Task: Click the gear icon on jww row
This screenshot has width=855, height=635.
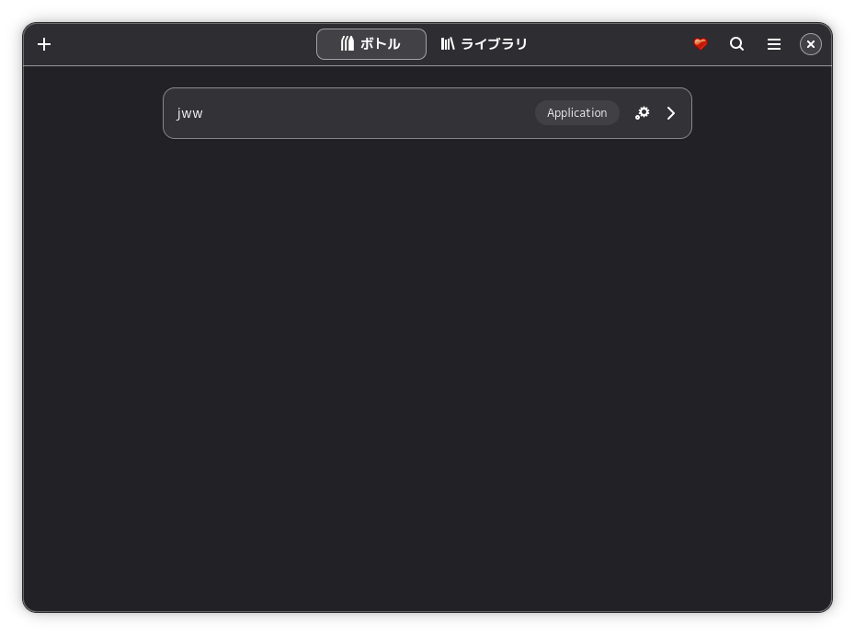Action: click(643, 113)
